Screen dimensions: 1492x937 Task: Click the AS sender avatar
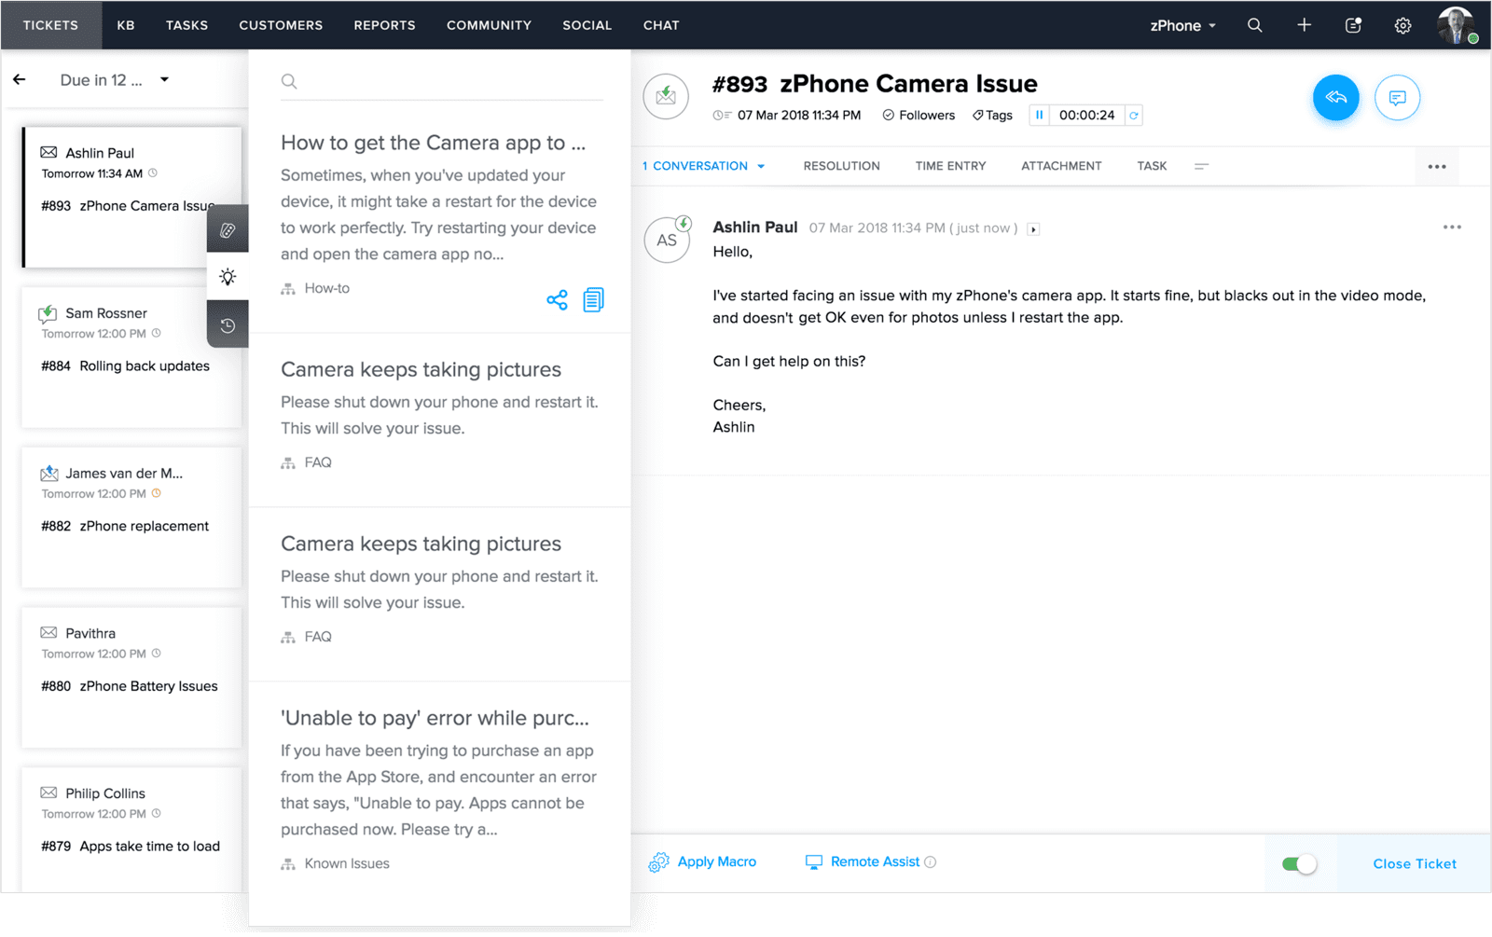[667, 240]
